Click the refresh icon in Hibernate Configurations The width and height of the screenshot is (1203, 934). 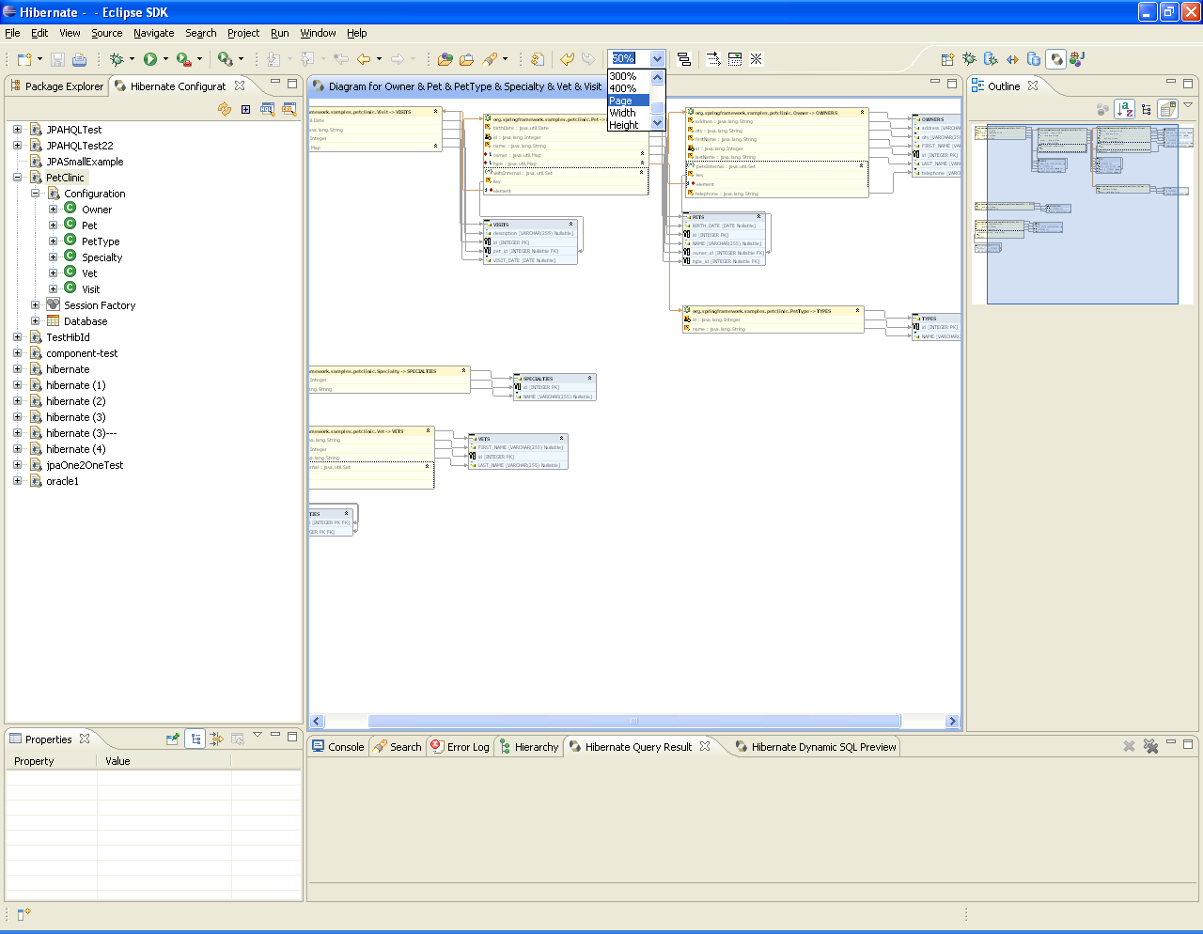(224, 109)
